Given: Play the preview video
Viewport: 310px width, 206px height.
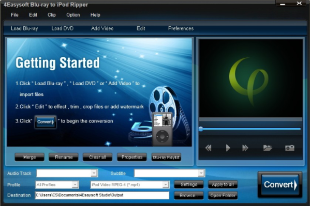Looking at the screenshot, I should pos(228,148).
